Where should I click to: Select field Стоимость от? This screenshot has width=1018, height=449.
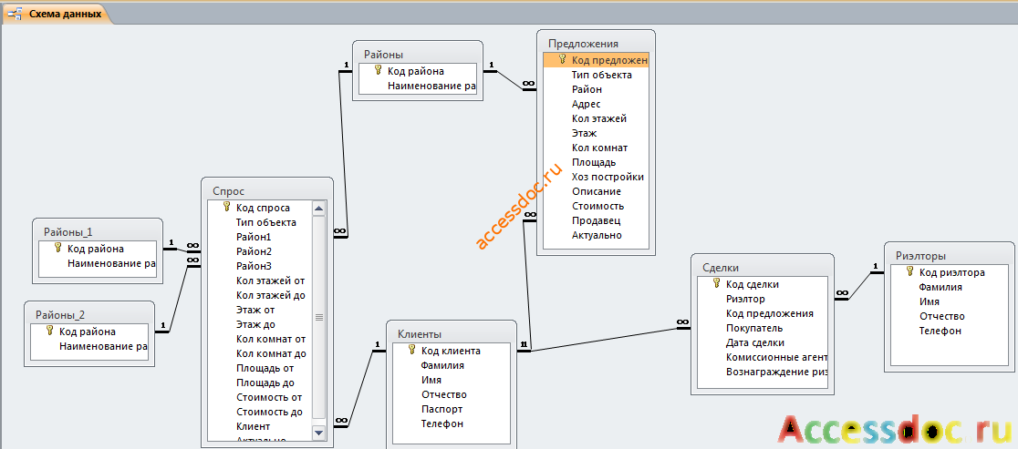[269, 397]
